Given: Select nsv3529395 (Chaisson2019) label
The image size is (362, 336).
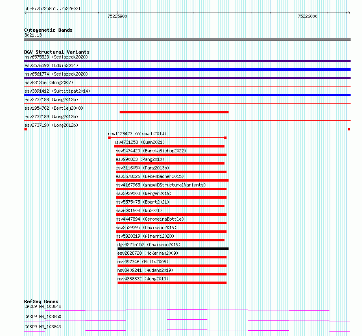Looking at the screenshot, I should click(x=146, y=228).
